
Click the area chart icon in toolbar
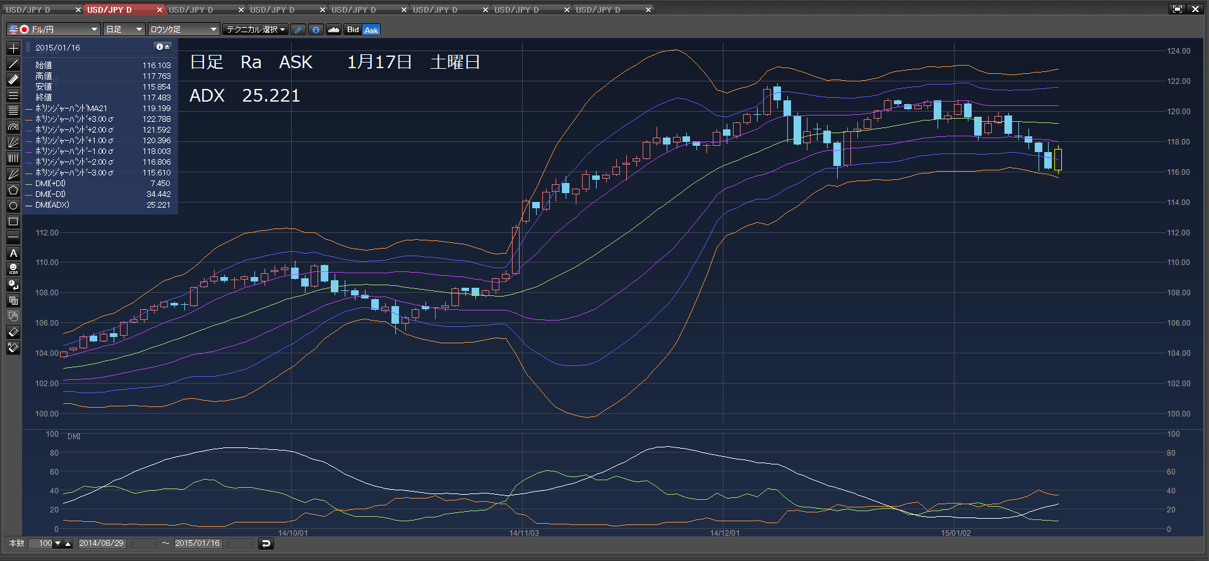[333, 30]
